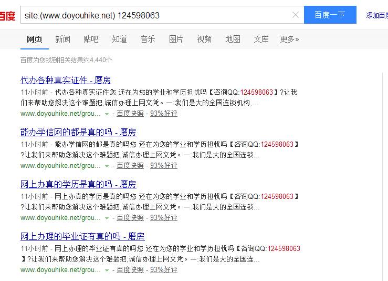
Task: Click green URL under 网上办理的毕业证有真的吗 result
Action: (60, 270)
